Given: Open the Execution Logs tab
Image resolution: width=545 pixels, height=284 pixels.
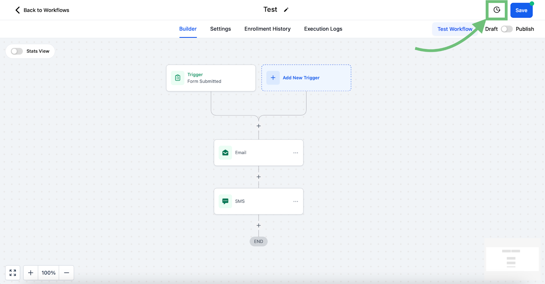Looking at the screenshot, I should pos(323,29).
